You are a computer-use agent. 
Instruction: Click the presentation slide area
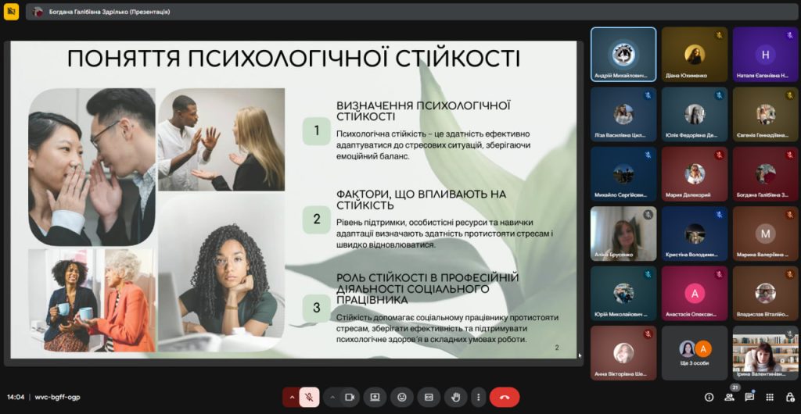click(x=293, y=199)
